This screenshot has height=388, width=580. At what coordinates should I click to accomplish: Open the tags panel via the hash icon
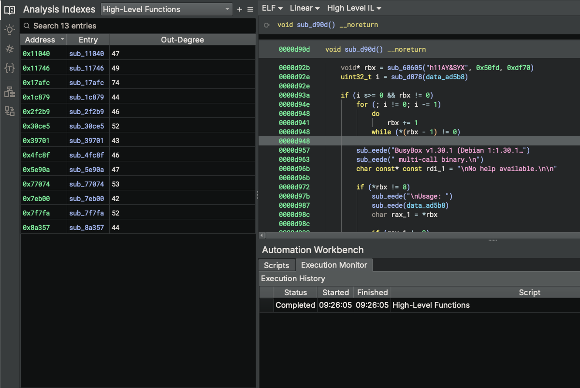[10, 48]
